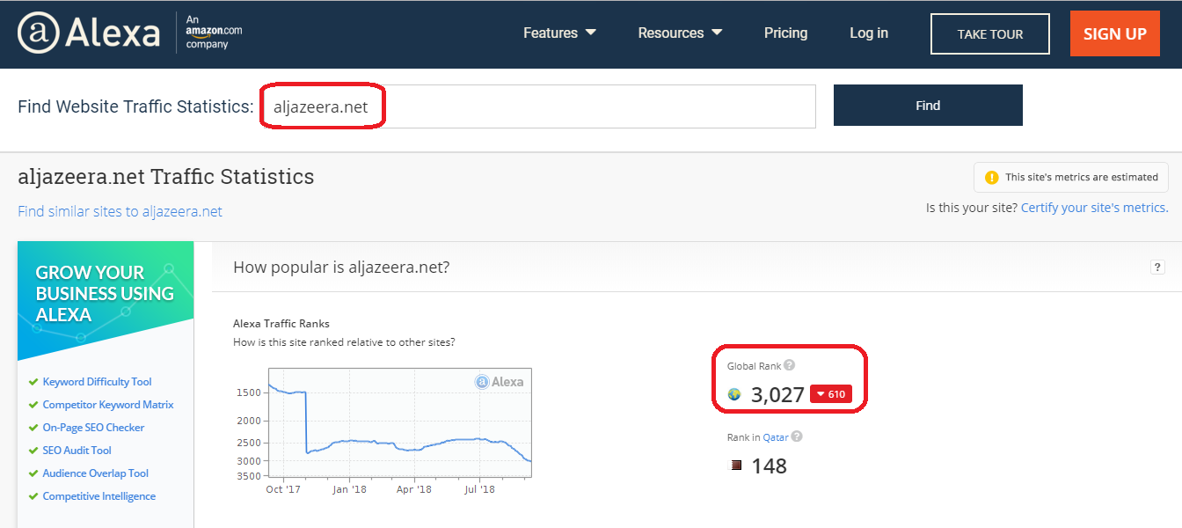
Task: Click the red rank change badge 610
Action: click(830, 394)
